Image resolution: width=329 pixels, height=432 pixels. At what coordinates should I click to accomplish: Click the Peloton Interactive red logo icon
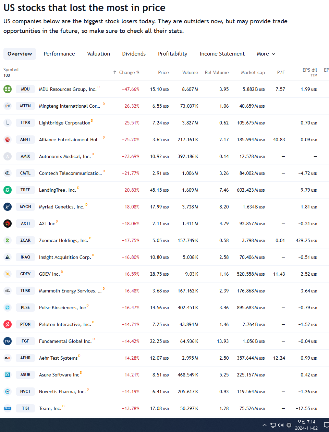[x=8, y=324]
